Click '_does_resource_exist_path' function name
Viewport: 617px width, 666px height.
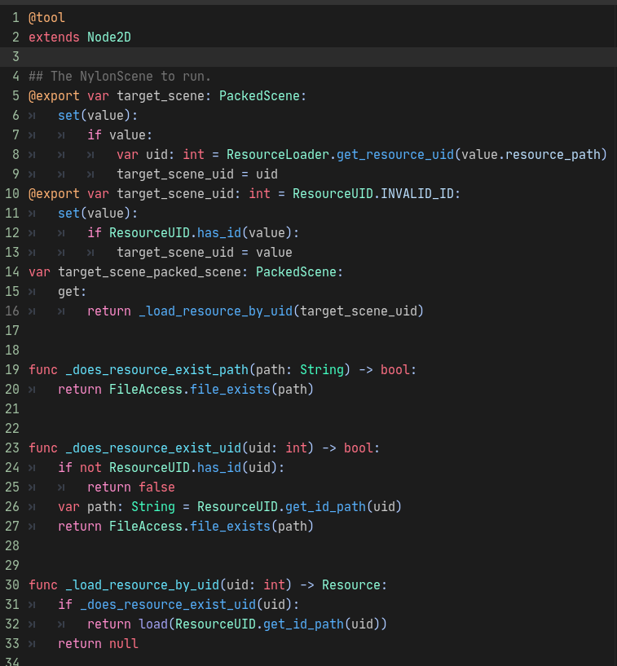click(x=156, y=369)
